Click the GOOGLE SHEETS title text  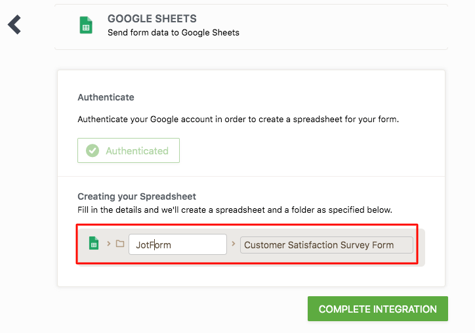pos(152,19)
